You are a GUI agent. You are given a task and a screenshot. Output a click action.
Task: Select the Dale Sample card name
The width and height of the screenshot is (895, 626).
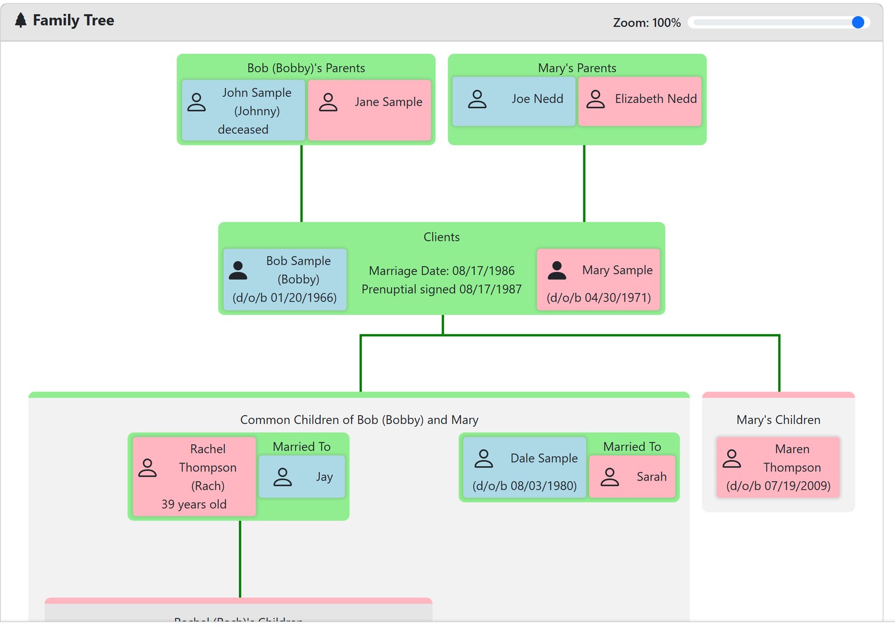click(x=544, y=459)
